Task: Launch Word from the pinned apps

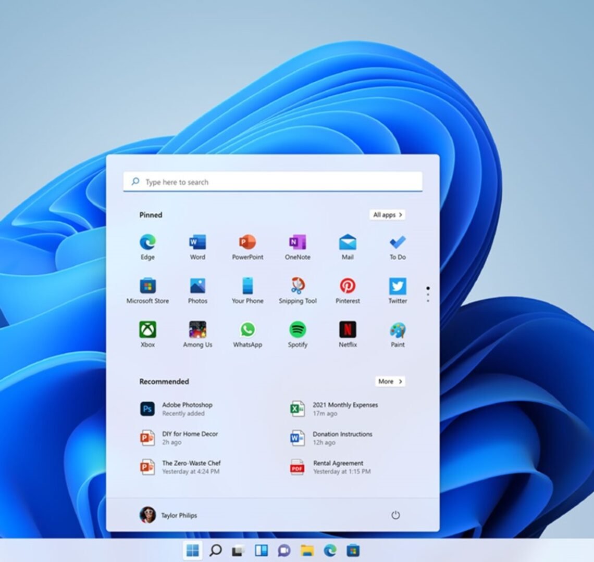Action: 197,245
